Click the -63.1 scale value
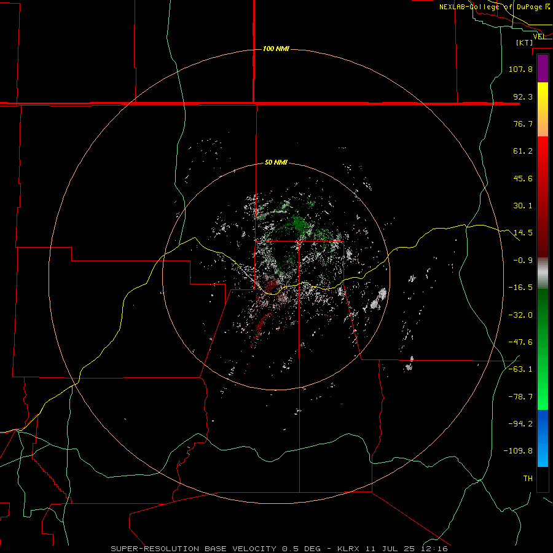Image resolution: width=553 pixels, height=553 pixels. 520,369
